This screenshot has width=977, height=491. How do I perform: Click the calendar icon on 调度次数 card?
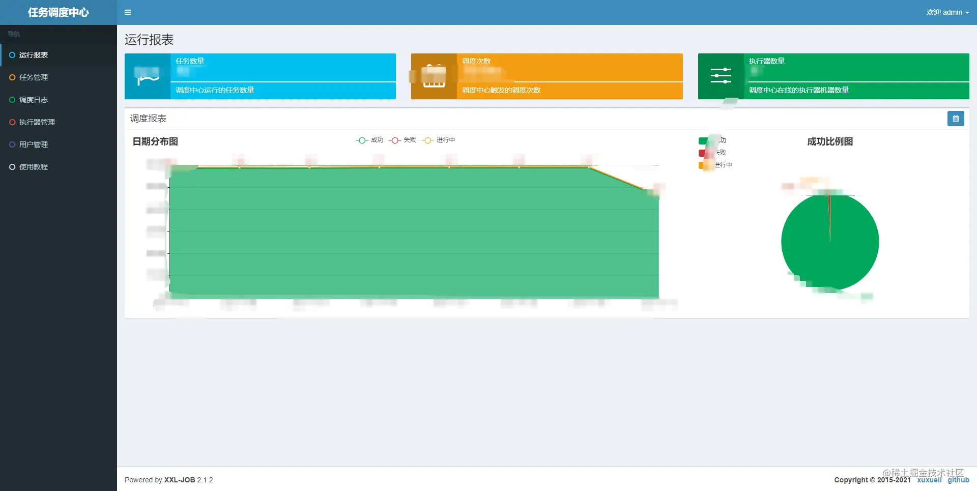[434, 76]
